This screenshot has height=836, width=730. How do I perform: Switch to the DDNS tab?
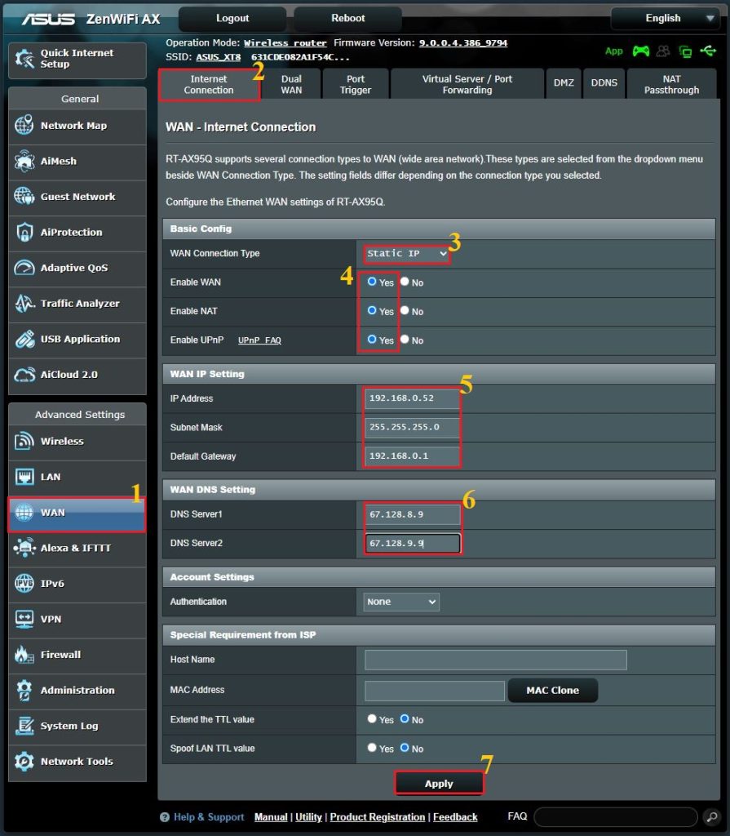point(604,82)
